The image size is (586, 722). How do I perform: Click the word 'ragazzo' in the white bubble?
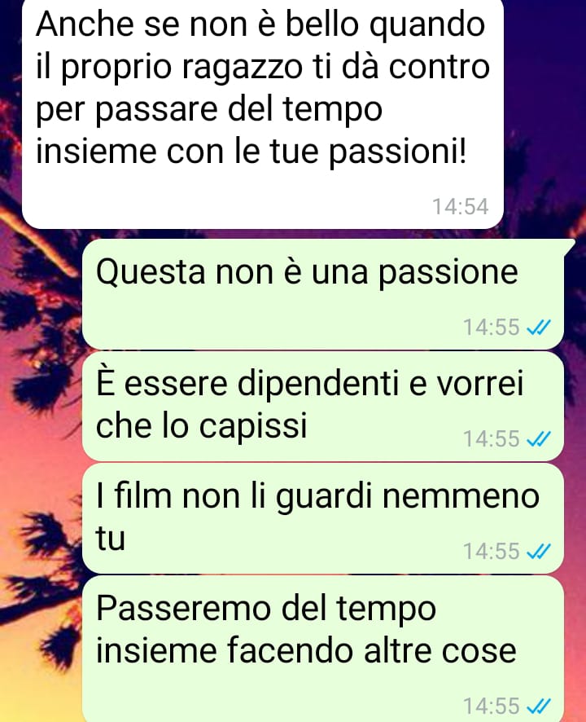click(242, 69)
